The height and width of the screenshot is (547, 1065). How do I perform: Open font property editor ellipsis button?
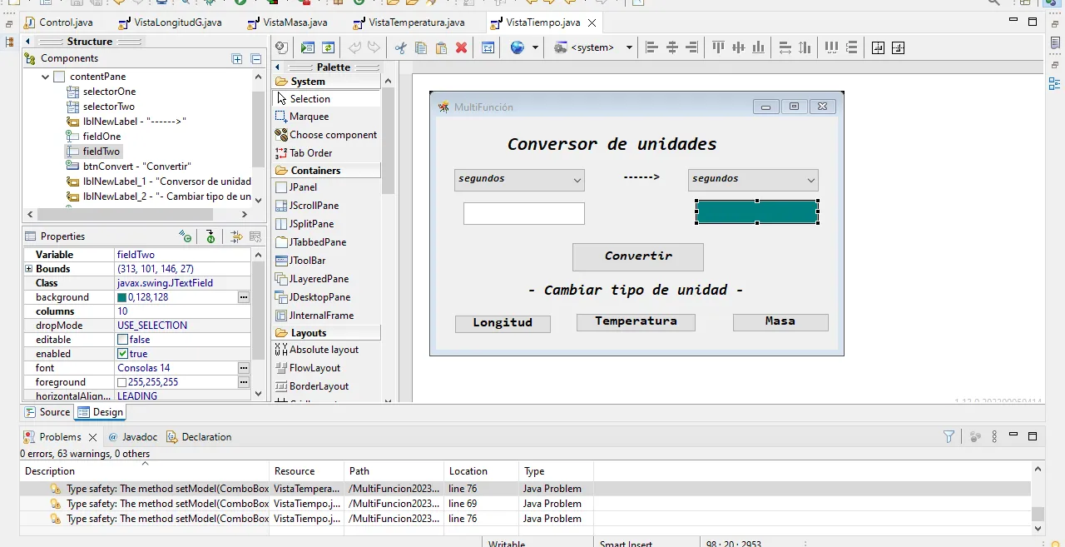tap(244, 368)
